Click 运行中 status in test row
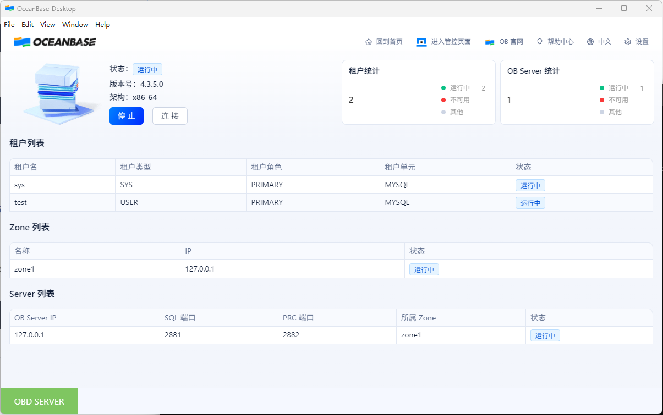Screen dimensions: 663x415 [x=530, y=203]
